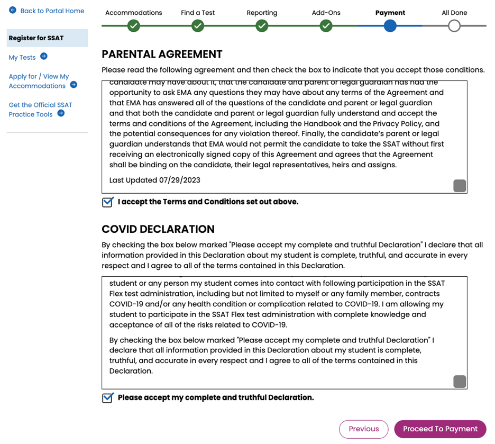
Task: Click the blue Payment step indicator
Action: 390,26
